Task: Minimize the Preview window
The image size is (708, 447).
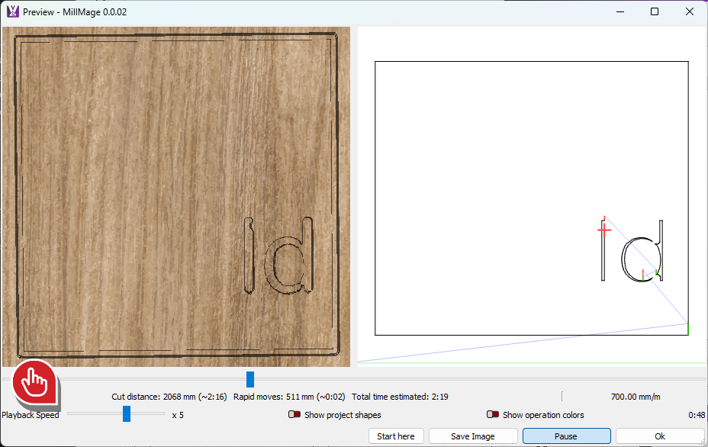Action: click(x=619, y=11)
